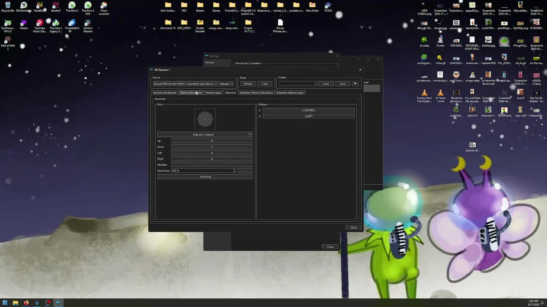The width and height of the screenshot is (547, 307).
Task: Open the Prism Launcher shortcut
Action: point(104,9)
